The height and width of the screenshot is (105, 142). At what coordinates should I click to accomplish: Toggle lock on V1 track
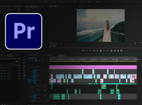tap(32, 81)
